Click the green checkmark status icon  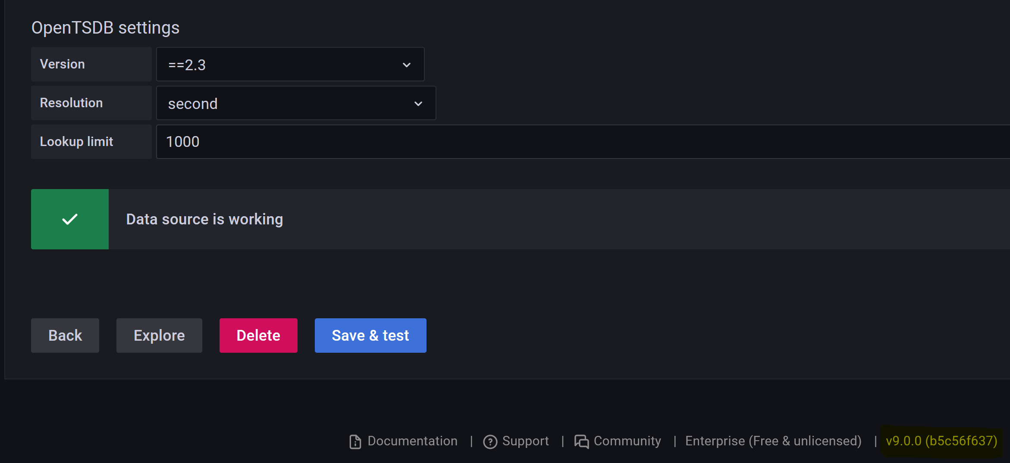(x=69, y=219)
